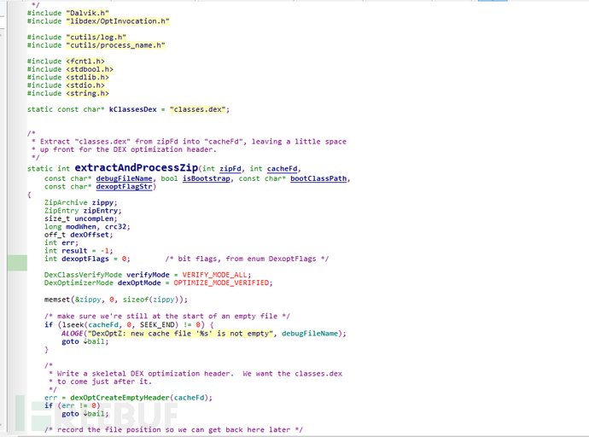Click the "libdex/OptInvocation.h" include path

point(118,21)
